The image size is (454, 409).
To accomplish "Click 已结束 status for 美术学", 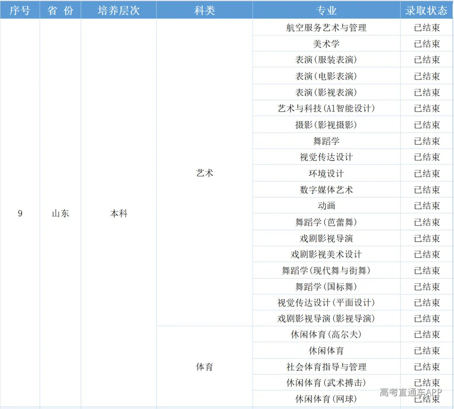I will 427,44.
